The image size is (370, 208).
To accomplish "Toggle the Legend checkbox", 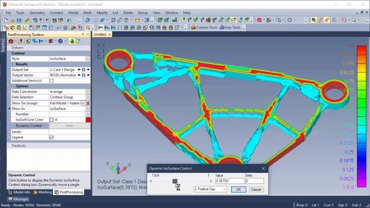I will click(51, 138).
